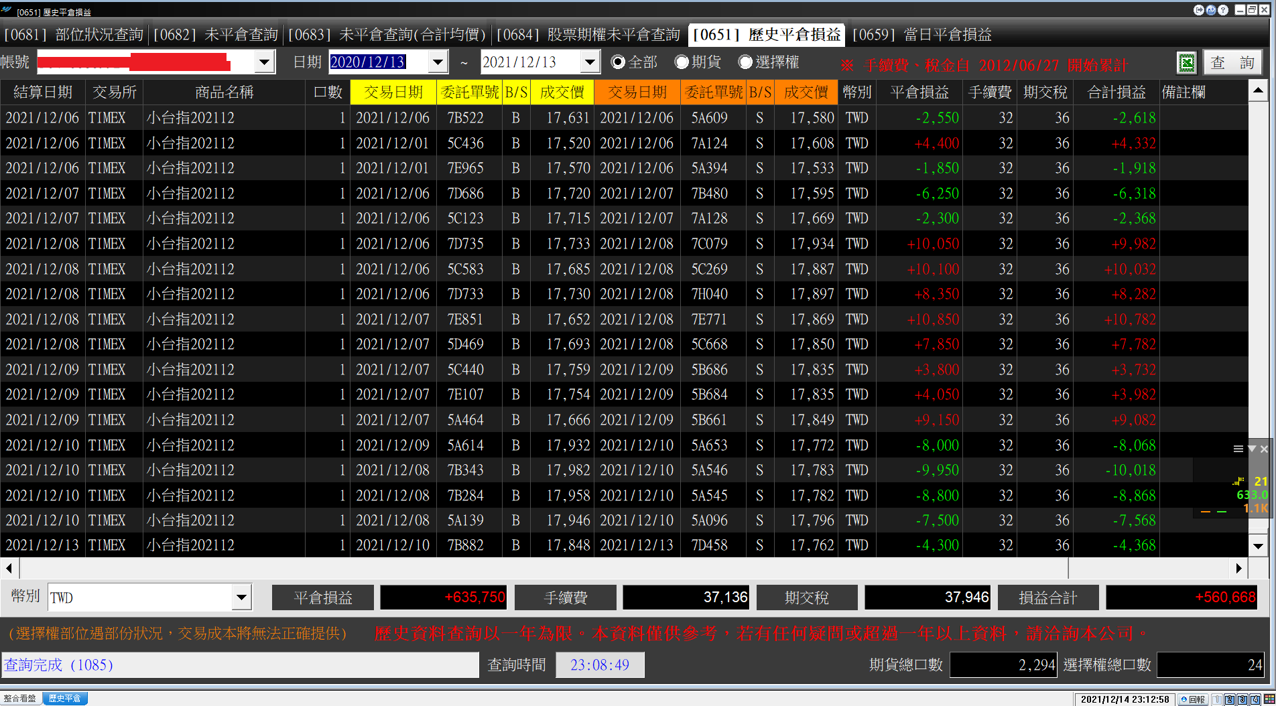Select the 期貨 radio option

tap(698, 62)
